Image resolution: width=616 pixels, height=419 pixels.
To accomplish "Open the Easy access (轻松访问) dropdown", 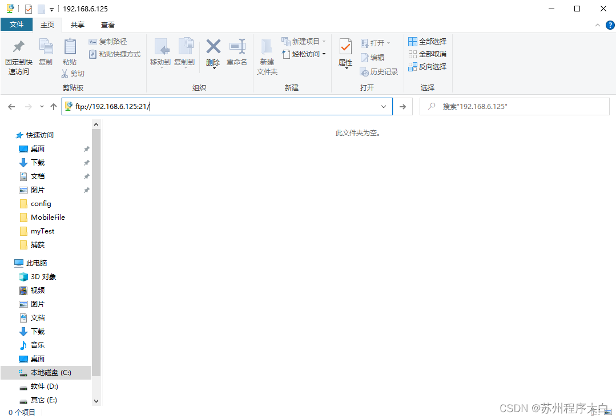I will click(x=304, y=54).
